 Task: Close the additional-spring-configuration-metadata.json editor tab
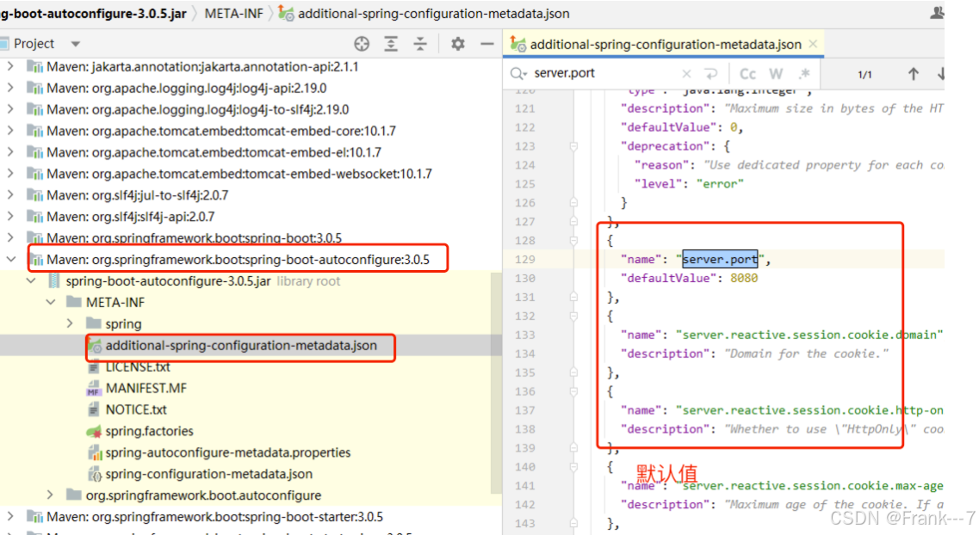tap(813, 44)
